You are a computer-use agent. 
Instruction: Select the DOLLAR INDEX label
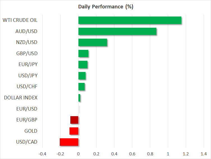tap(21, 98)
